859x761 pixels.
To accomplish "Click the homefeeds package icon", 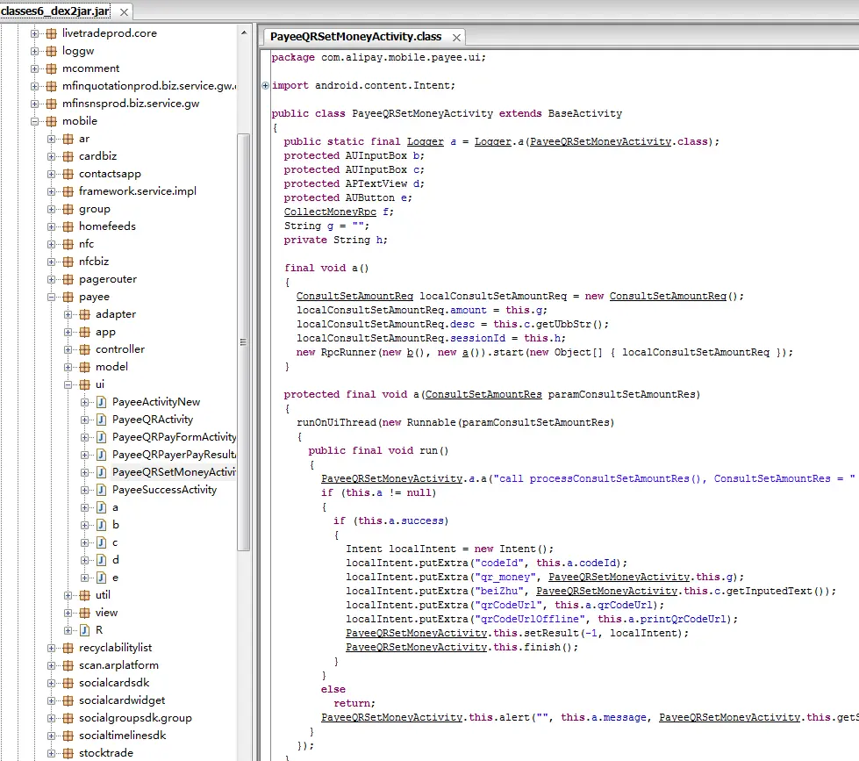I will click(x=68, y=226).
